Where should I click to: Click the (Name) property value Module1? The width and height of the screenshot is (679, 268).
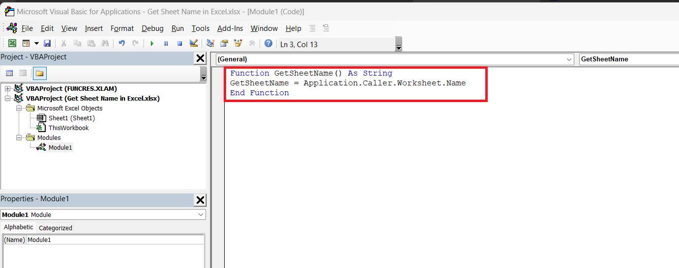115,240
